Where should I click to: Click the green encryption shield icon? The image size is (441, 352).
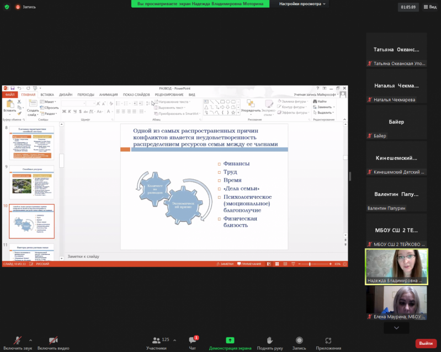(6, 8)
